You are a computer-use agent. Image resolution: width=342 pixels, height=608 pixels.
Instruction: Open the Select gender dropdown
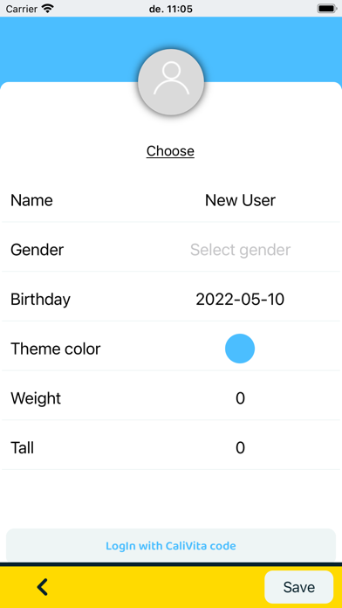click(240, 250)
